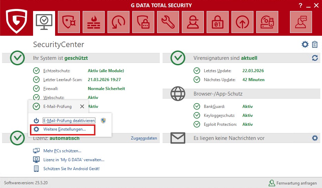Choose Weitere Einstellungen... in the popup
This screenshot has width=322, height=188.
(64, 129)
